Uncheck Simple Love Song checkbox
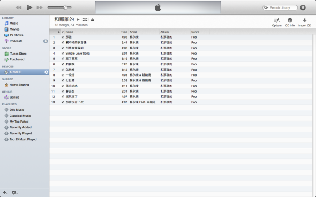Viewport: 316px width, 197px height. pyautogui.click(x=63, y=54)
